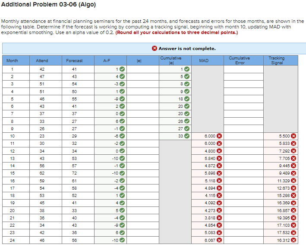This screenshot has height=247, width=306.
Task: Click red X beside MAD value 6.067
Action: pyautogui.click(x=219, y=240)
